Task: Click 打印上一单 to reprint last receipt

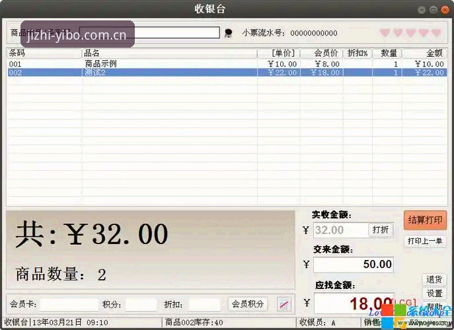Action: 425,241
